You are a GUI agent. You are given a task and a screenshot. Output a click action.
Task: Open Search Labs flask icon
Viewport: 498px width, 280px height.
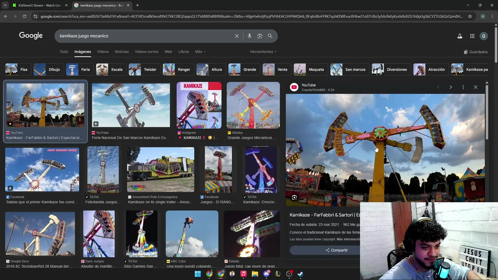[x=459, y=36]
